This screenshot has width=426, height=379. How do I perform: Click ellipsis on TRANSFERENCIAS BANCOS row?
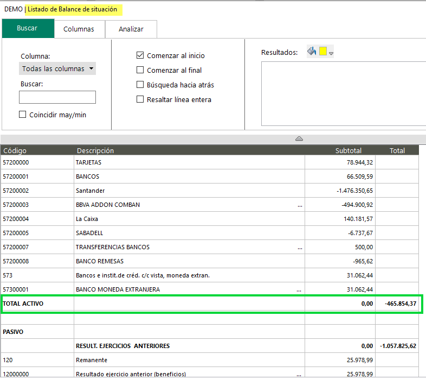point(300,248)
